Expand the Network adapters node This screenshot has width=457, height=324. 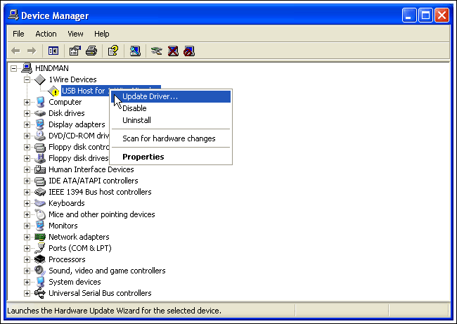[x=27, y=237]
